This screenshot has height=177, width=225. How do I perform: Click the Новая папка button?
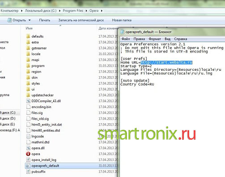(x=122, y=20)
